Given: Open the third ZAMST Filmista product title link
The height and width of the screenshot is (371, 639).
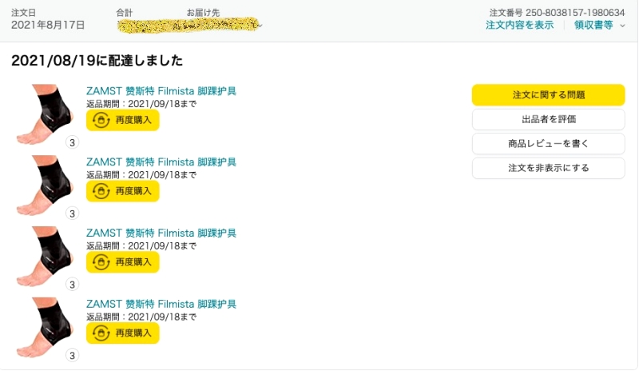Looking at the screenshot, I should pos(161,233).
